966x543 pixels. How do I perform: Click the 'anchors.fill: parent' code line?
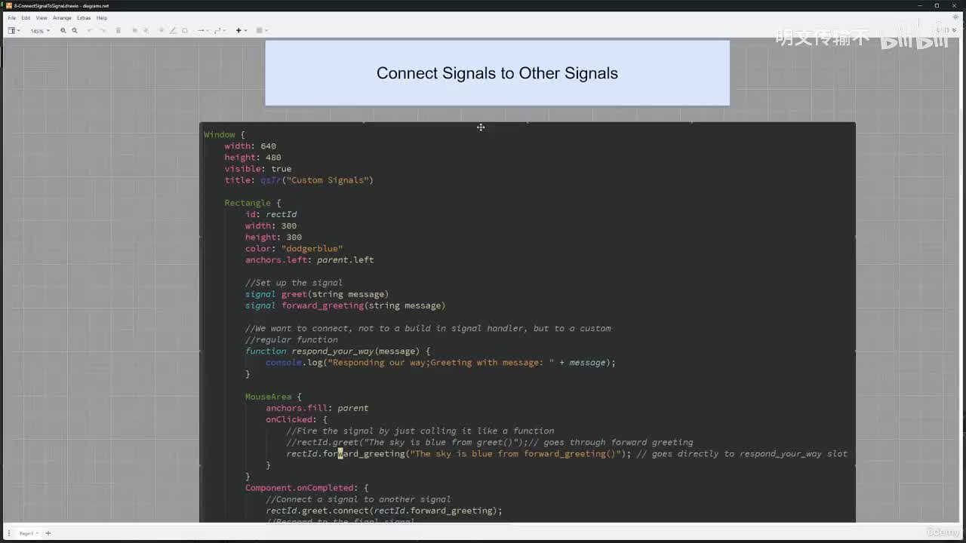[x=317, y=408]
